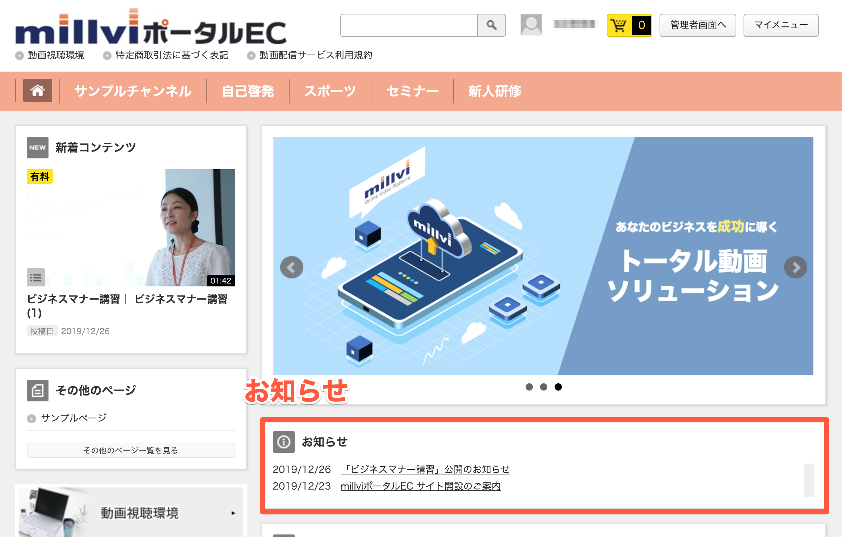Image resolution: width=842 pixels, height=537 pixels.
Task: Click the home icon in the navigation bar
Action: click(x=38, y=90)
